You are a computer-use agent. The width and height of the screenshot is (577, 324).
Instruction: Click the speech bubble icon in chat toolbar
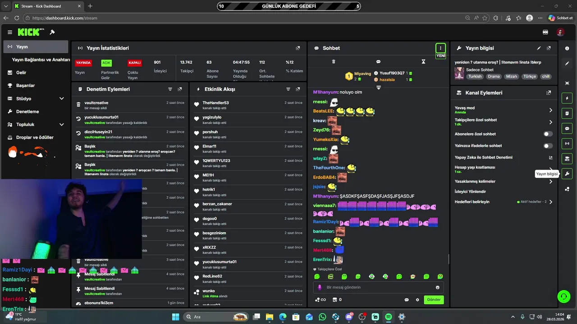click(x=378, y=62)
